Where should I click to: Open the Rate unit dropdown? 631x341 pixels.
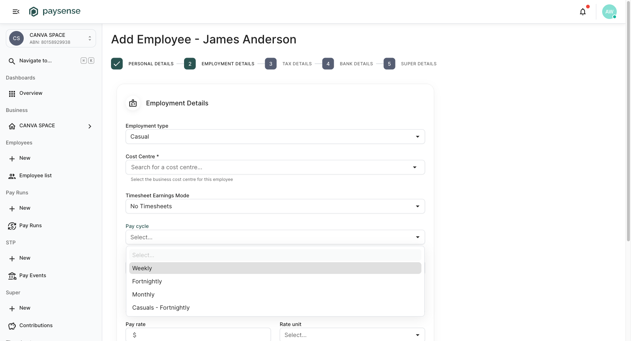point(352,335)
